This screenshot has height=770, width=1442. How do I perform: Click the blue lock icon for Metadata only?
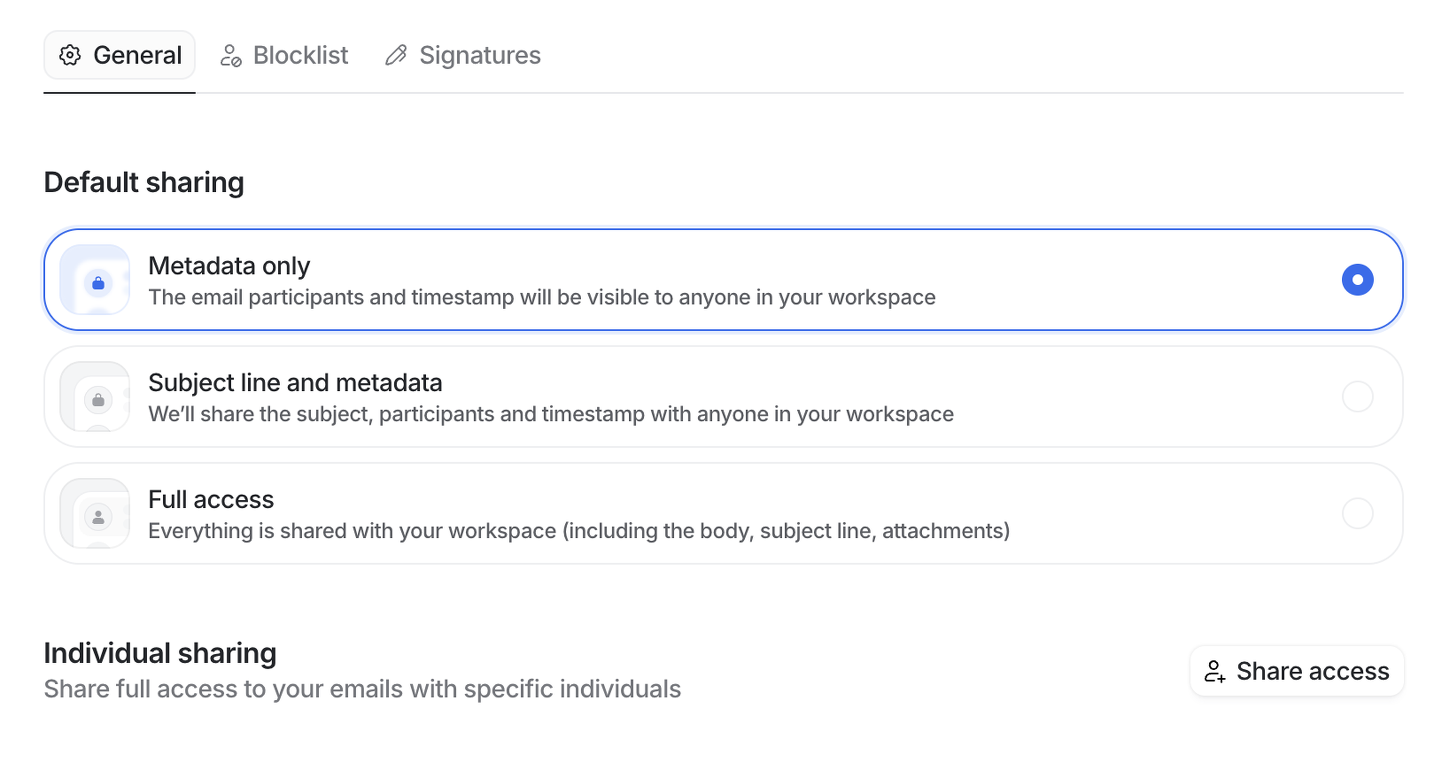point(98,284)
